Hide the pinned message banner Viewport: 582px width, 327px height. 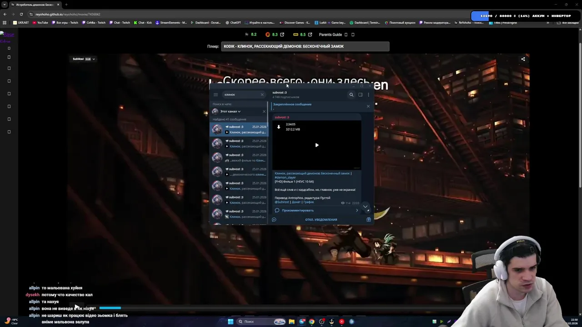pyautogui.click(x=368, y=106)
